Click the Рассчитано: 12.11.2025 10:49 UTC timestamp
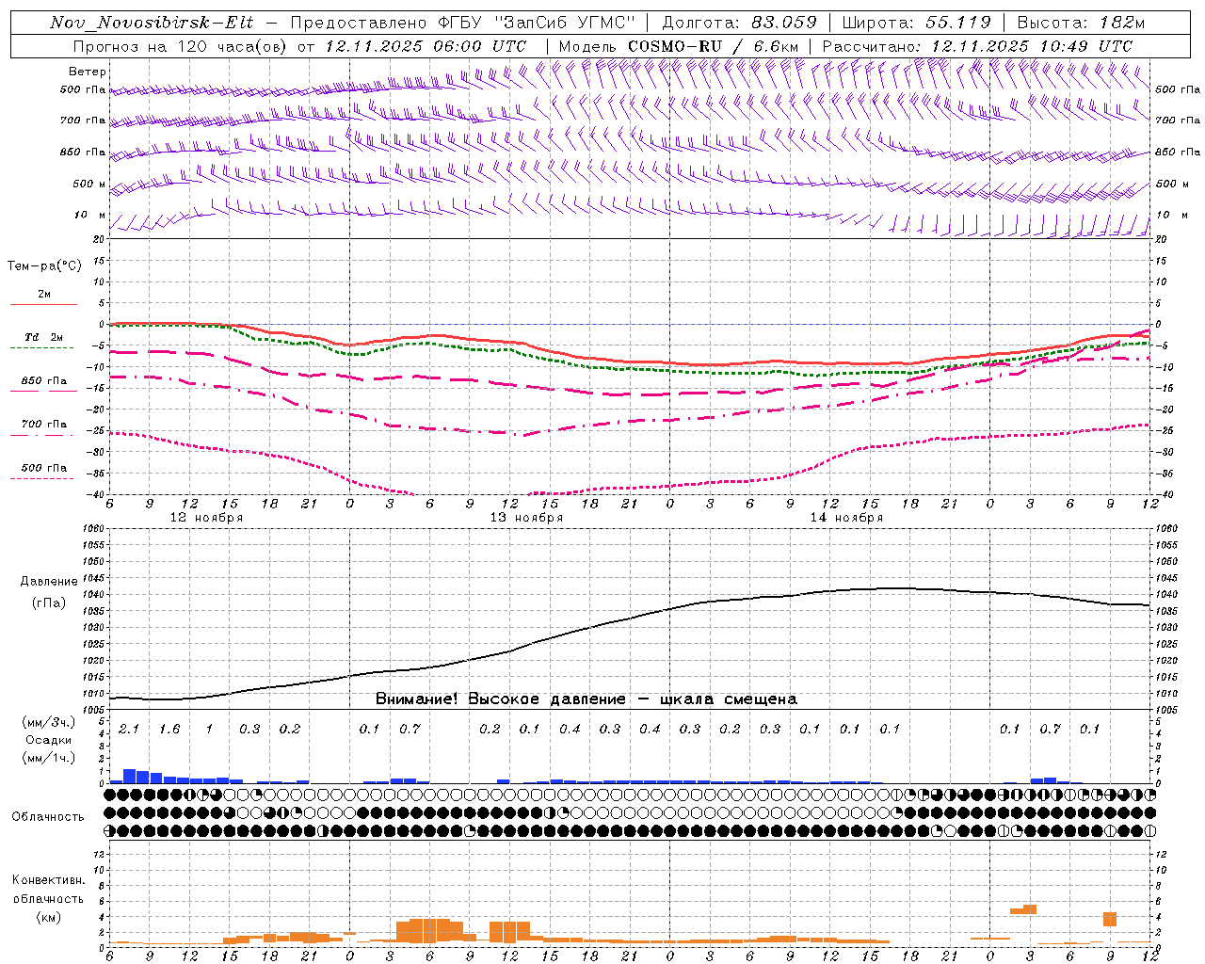1205x964 pixels. [x=977, y=46]
